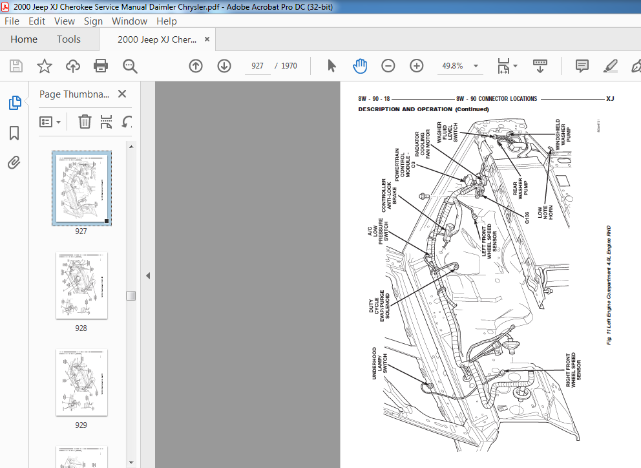Open thumbnail options list dropdown
Viewport: 641px width, 468px height.
(50, 122)
